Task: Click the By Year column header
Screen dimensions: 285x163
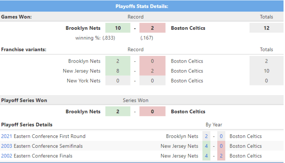Action: 214,125
